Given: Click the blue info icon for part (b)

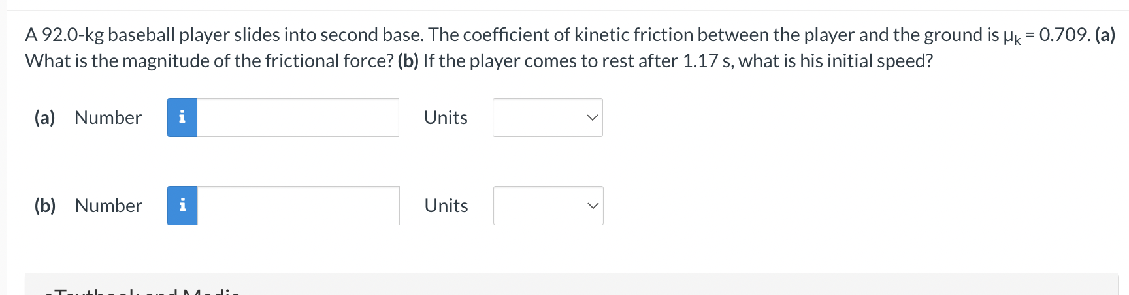Looking at the screenshot, I should (182, 206).
